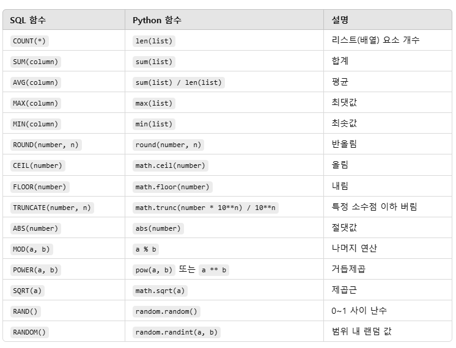The image size is (456, 348).
Task: Click the a % b modulo snippet
Action: point(145,249)
